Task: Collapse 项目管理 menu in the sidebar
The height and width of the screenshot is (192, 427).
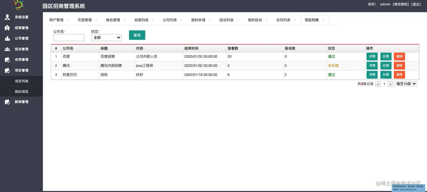Action: [x=21, y=70]
